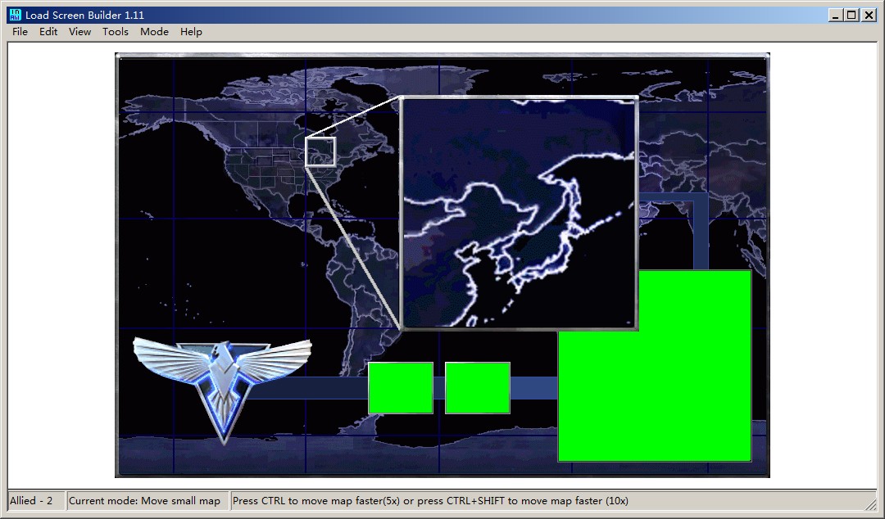The height and width of the screenshot is (519, 885).
Task: Click the zoomed-in map preview panel
Action: click(520, 213)
